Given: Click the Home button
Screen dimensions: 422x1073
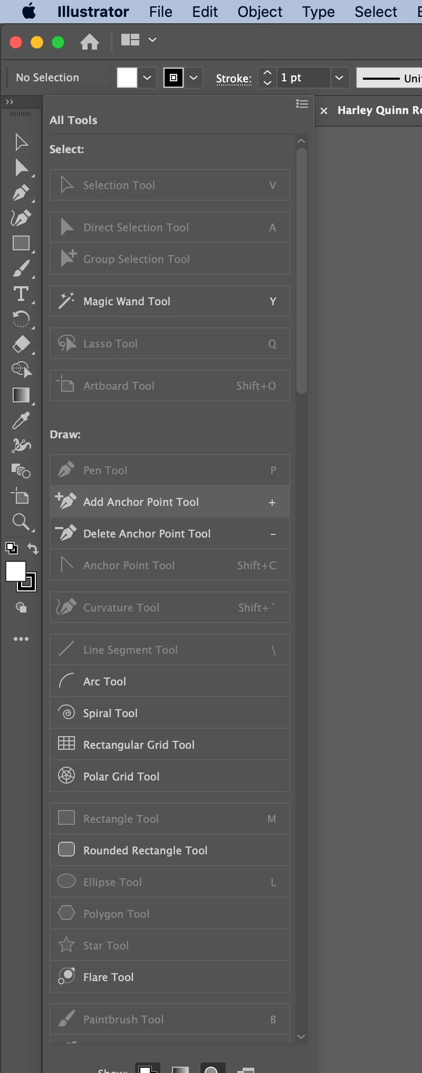Looking at the screenshot, I should (x=90, y=41).
